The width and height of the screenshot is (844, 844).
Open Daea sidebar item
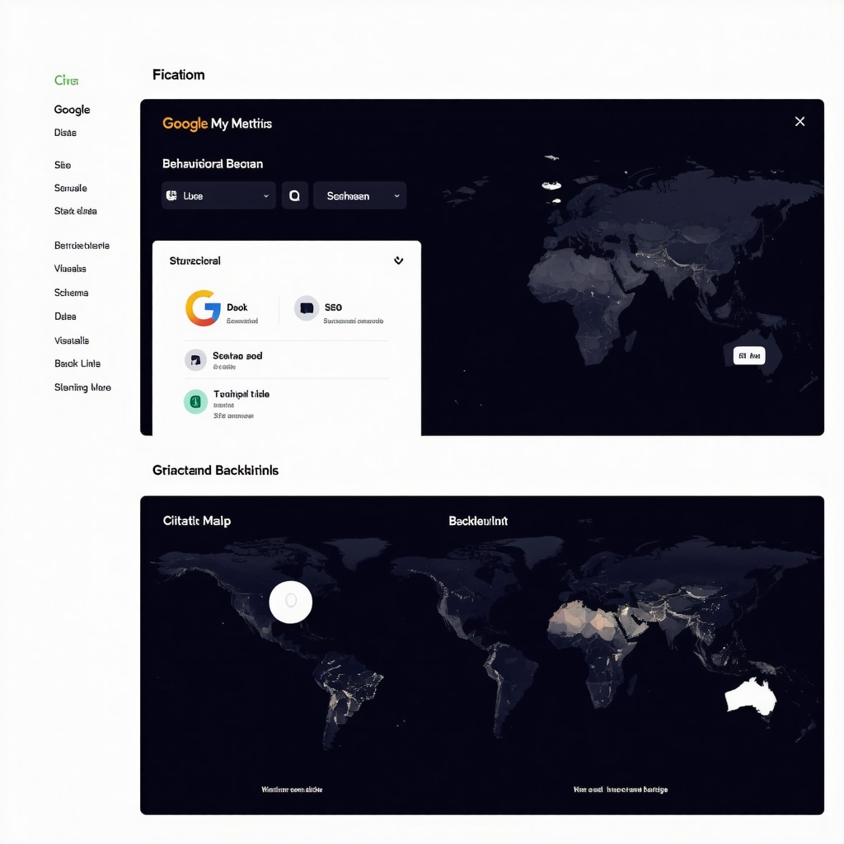click(x=65, y=316)
